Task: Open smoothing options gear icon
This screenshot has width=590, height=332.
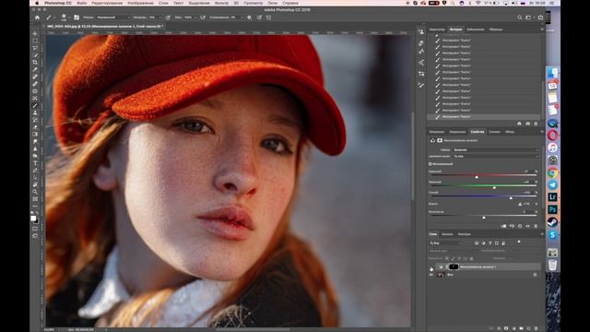Action: pyautogui.click(x=249, y=18)
